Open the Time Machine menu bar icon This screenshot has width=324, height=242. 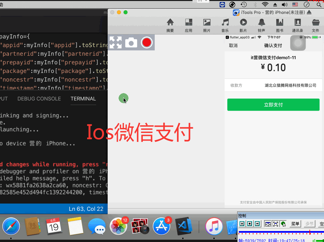[243, 5]
